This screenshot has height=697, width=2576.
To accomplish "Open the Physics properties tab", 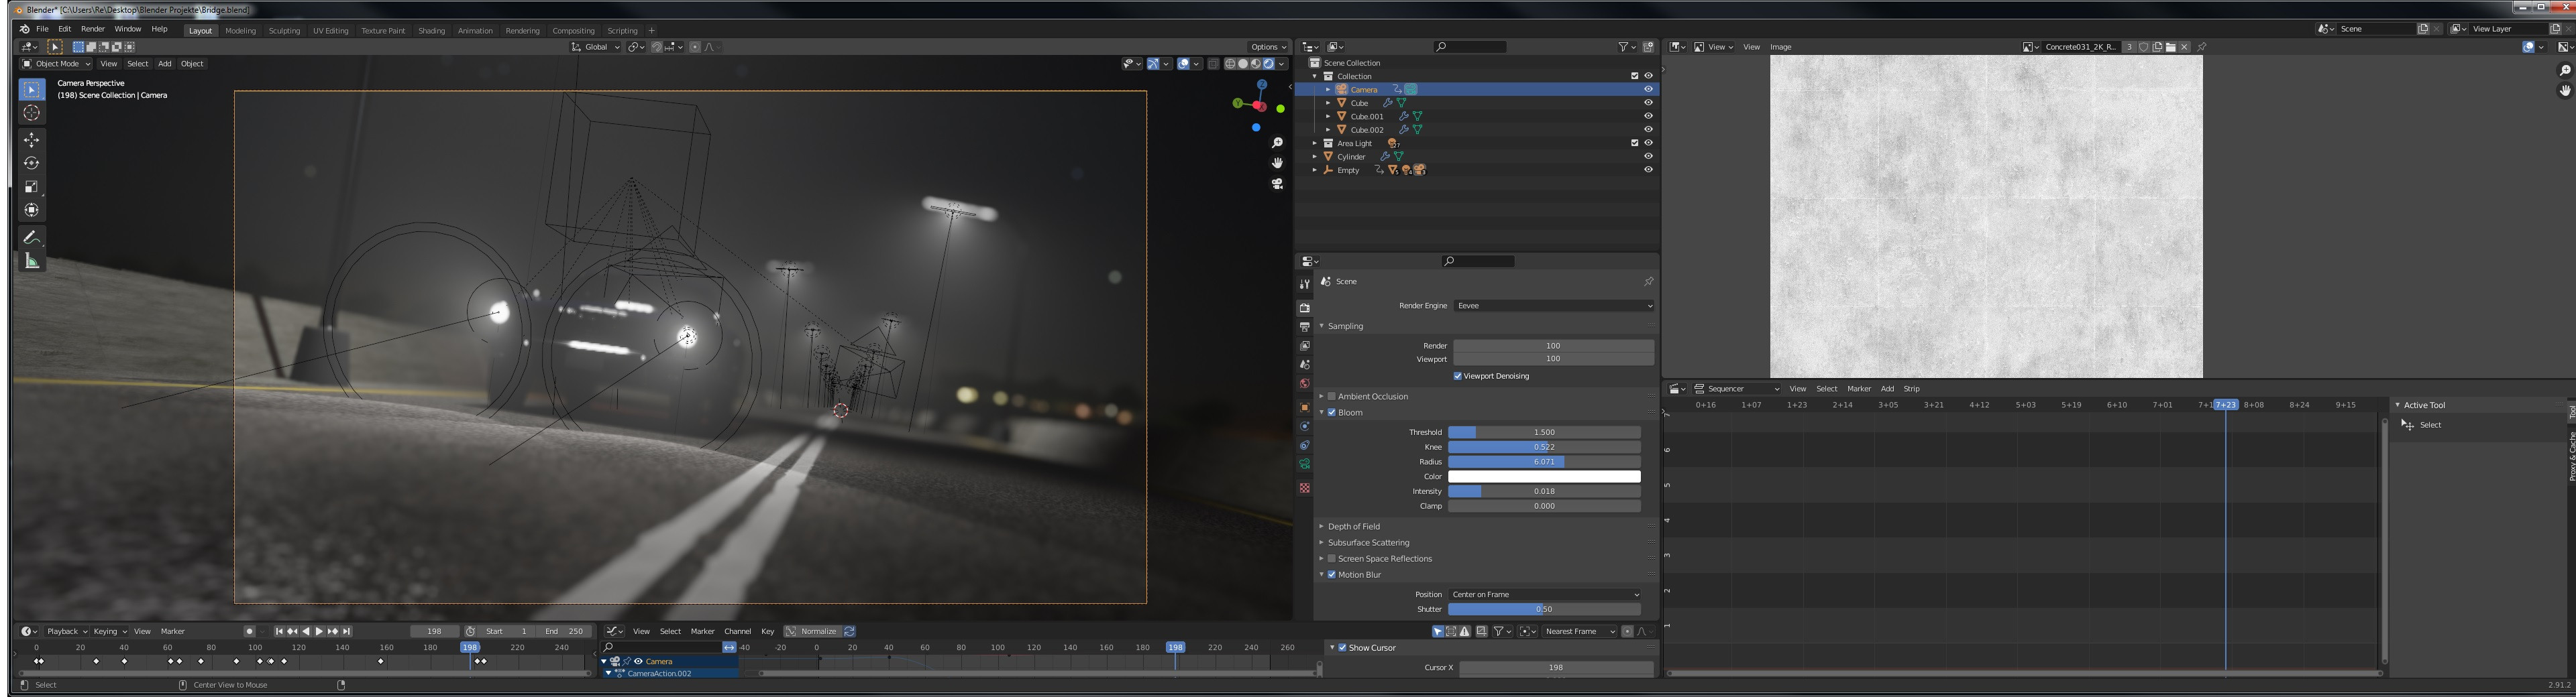I will [x=1304, y=426].
